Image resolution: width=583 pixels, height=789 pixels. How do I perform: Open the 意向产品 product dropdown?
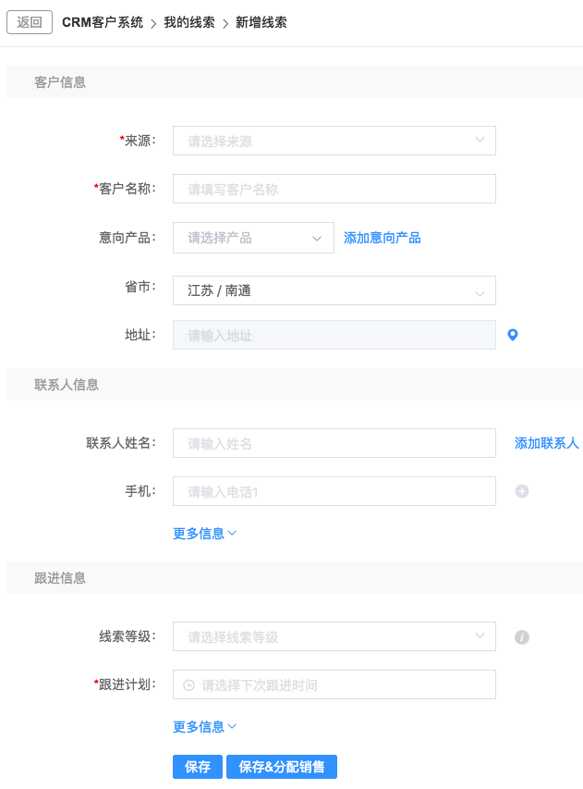[x=253, y=238]
